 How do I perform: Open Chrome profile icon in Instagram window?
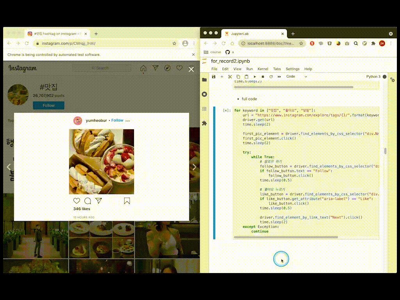coord(185,43)
